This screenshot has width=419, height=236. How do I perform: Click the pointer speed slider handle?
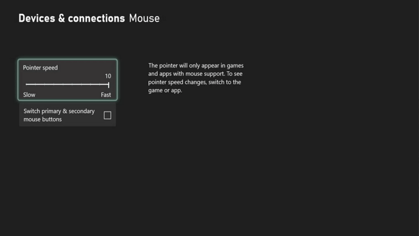click(x=109, y=85)
